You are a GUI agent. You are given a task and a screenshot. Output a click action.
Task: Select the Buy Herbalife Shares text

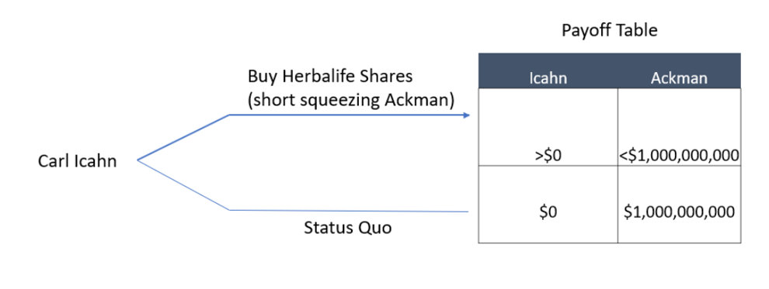pyautogui.click(x=330, y=76)
